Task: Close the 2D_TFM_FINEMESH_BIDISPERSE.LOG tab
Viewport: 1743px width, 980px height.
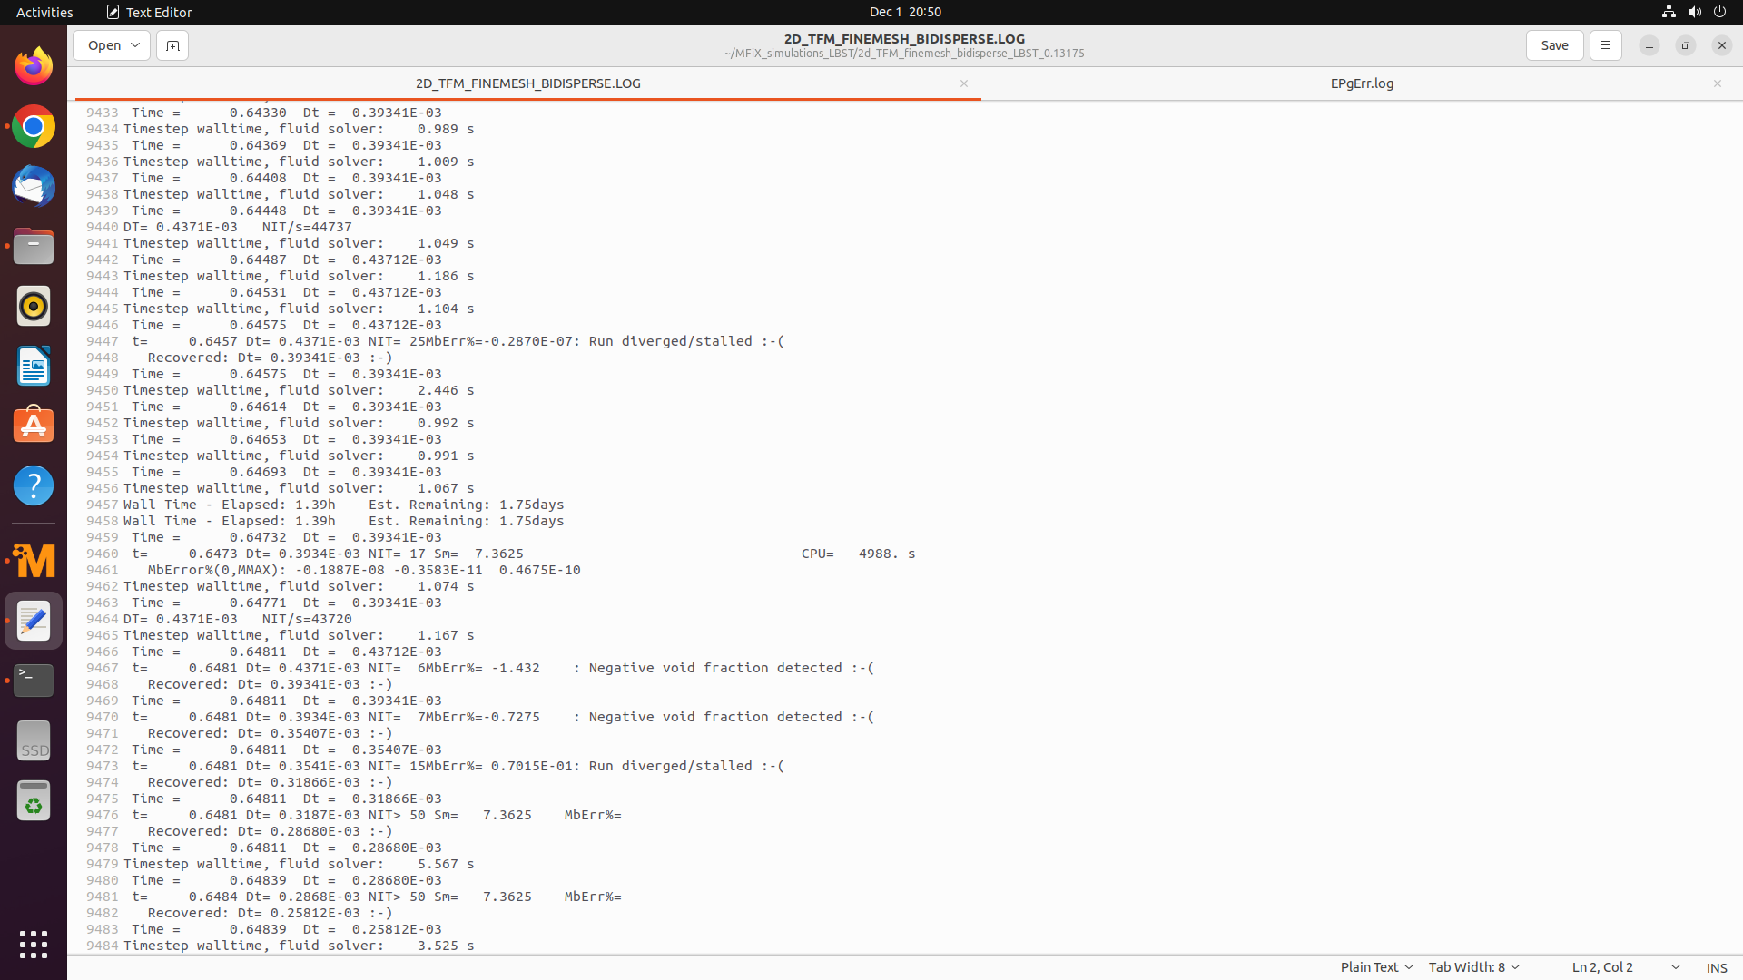Action: tap(964, 83)
